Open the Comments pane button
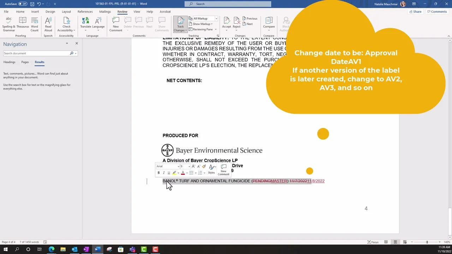Viewport: 452px width, 254px height. tap(437, 12)
